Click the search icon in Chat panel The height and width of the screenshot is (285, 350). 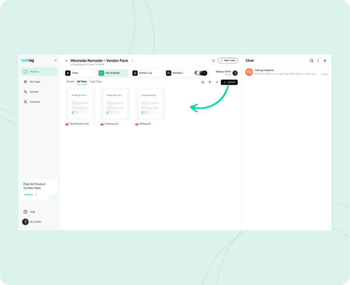311,60
